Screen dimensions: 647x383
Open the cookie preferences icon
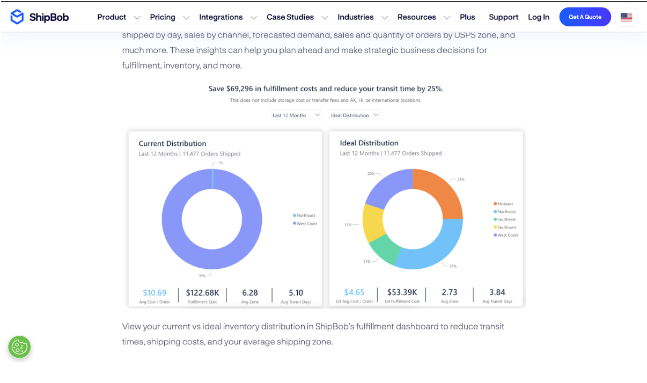point(19,347)
